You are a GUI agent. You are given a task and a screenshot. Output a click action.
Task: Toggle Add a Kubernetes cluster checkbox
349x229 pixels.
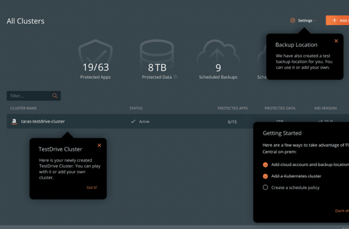265,177
